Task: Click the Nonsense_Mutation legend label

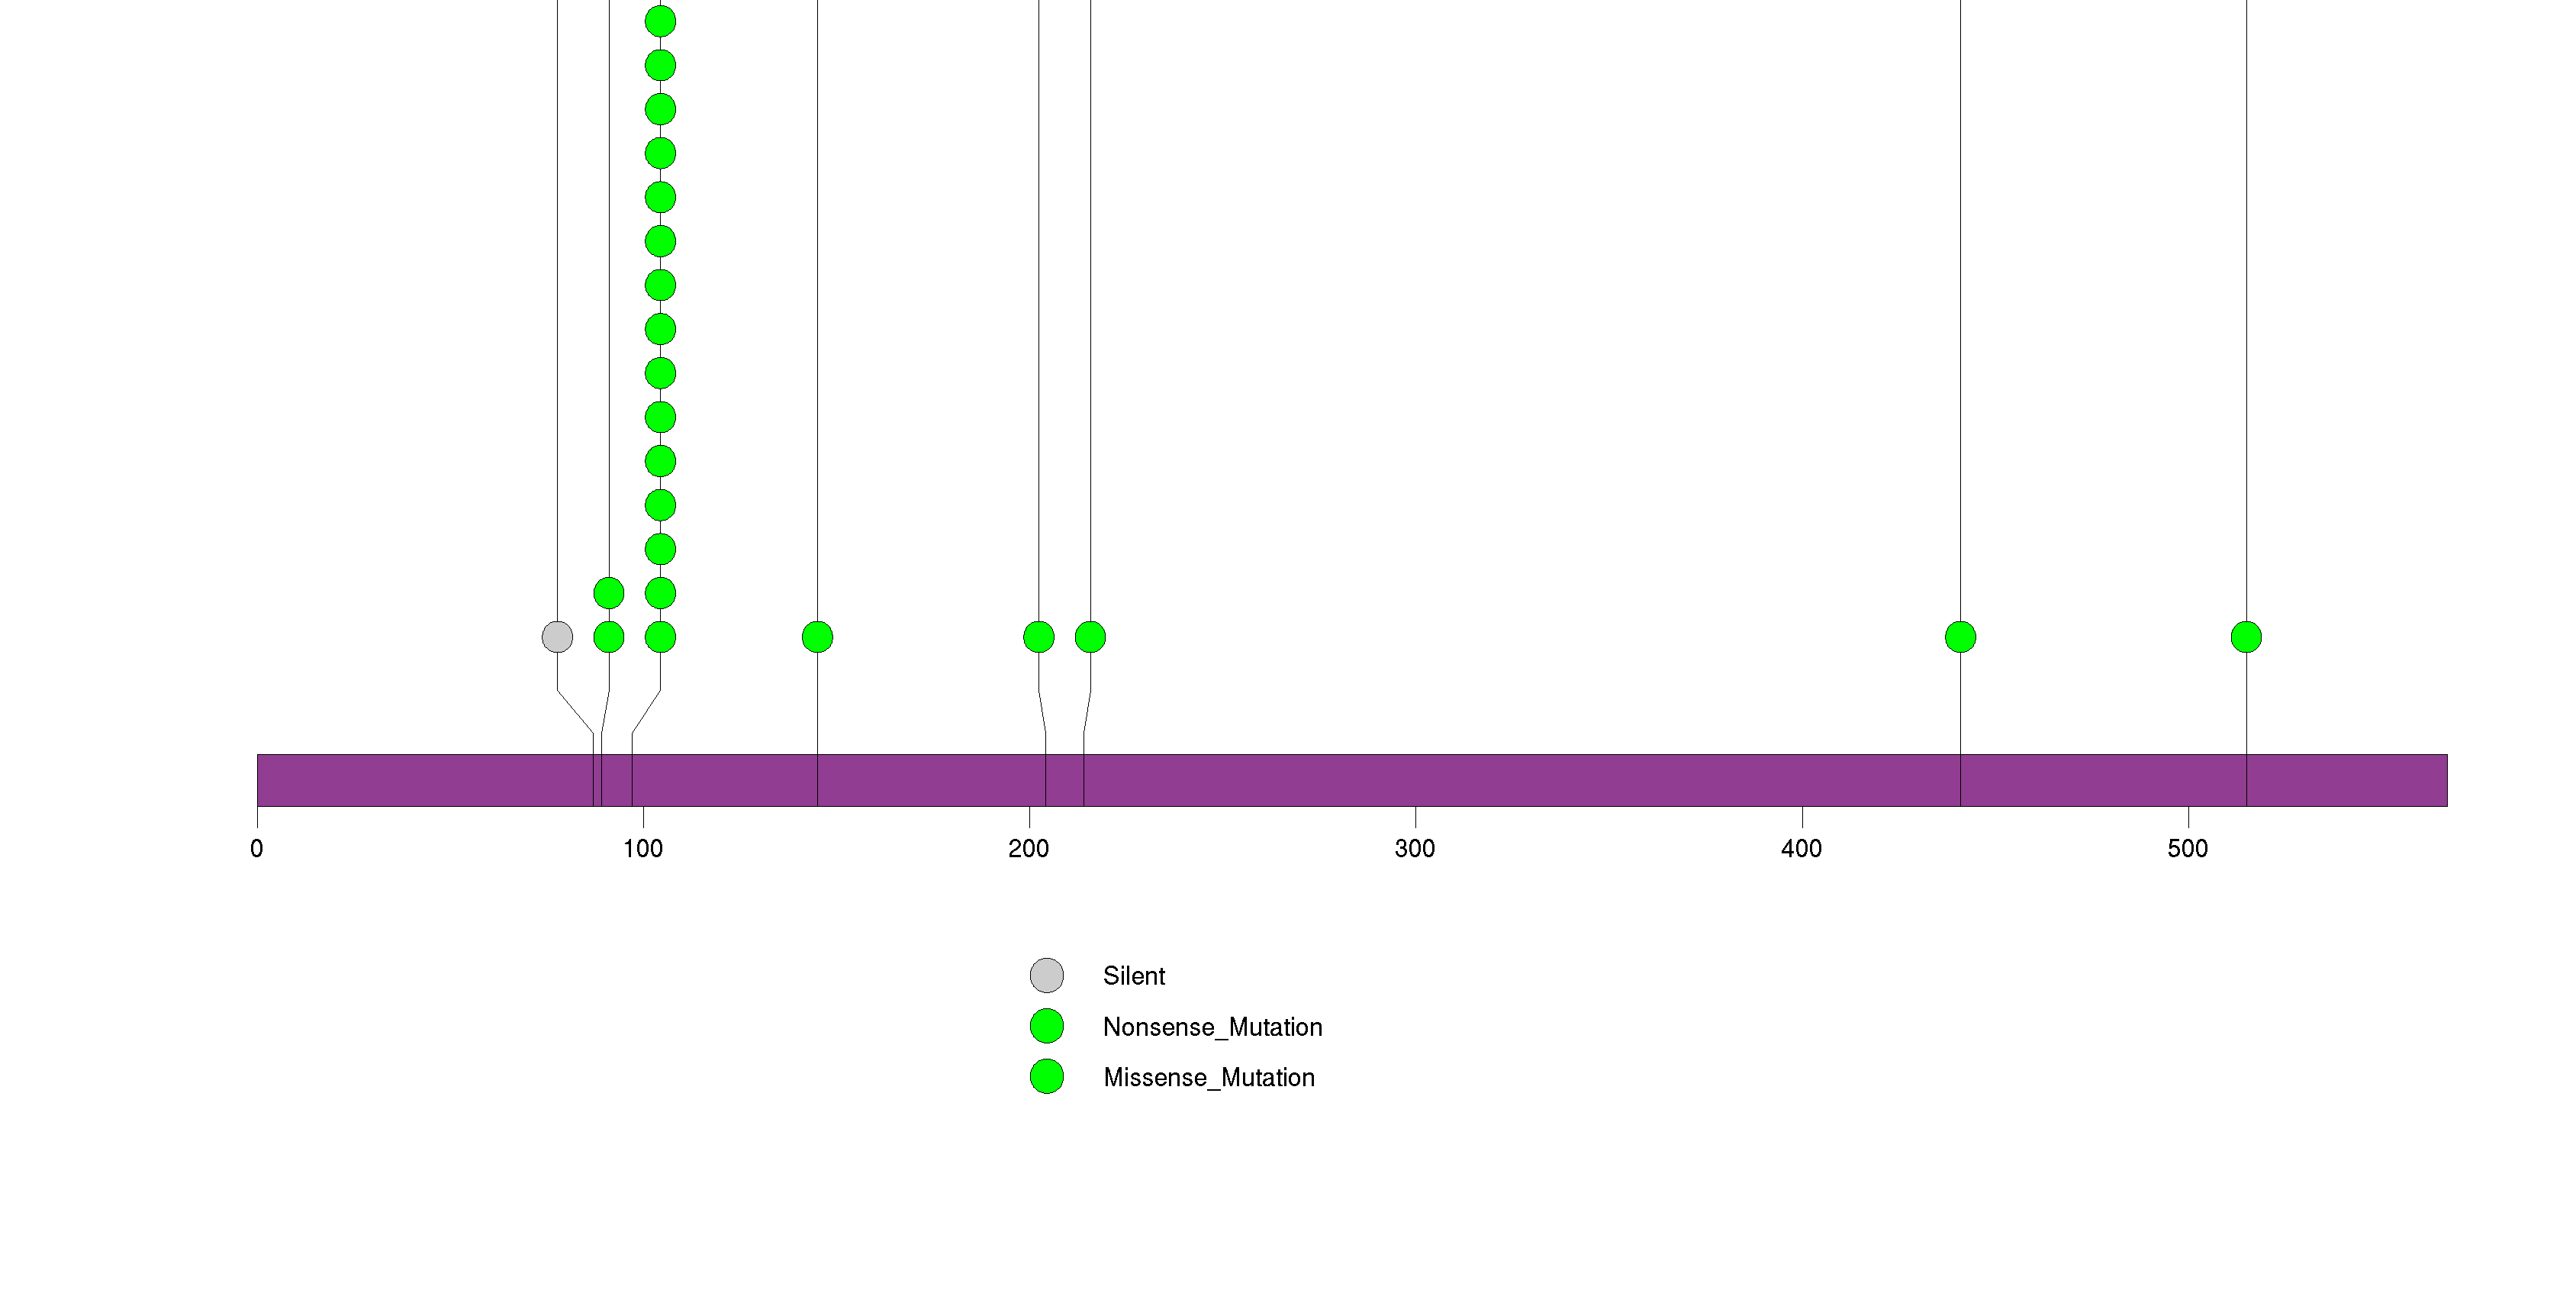Action: pos(1212,1027)
